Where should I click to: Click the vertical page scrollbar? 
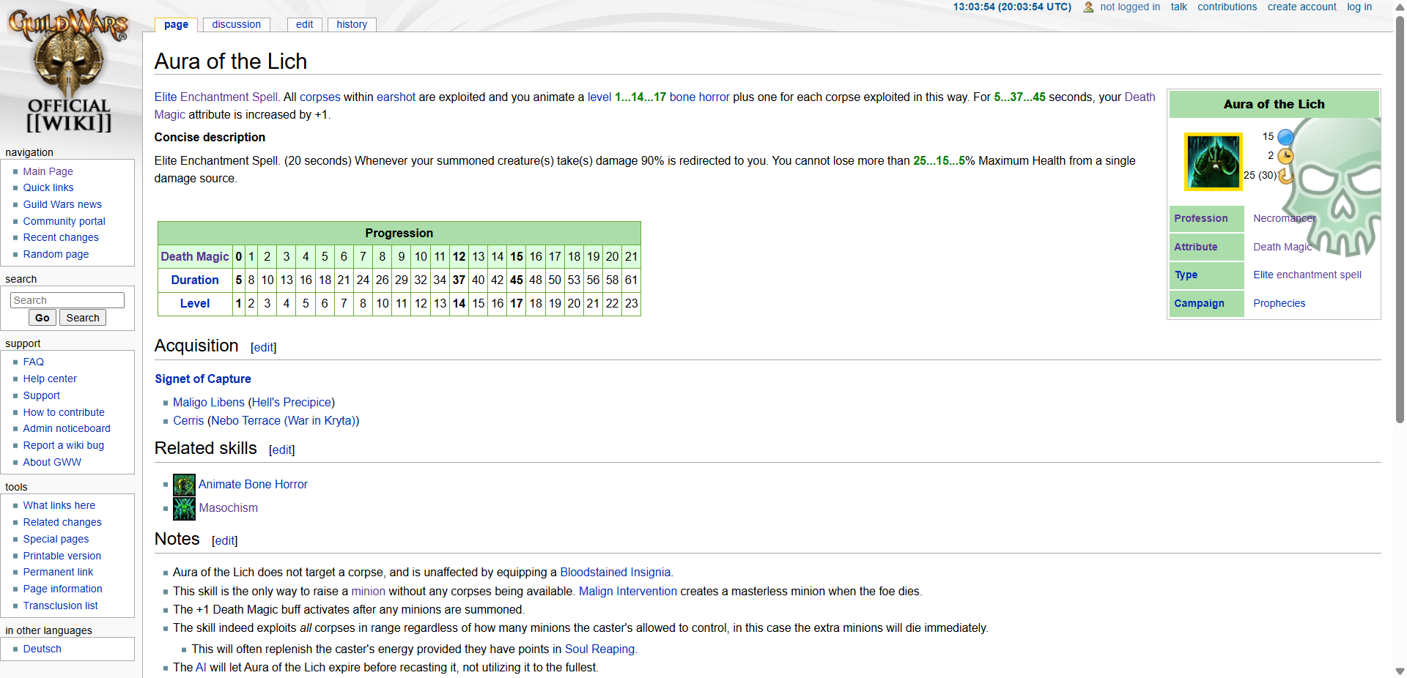click(x=1400, y=220)
